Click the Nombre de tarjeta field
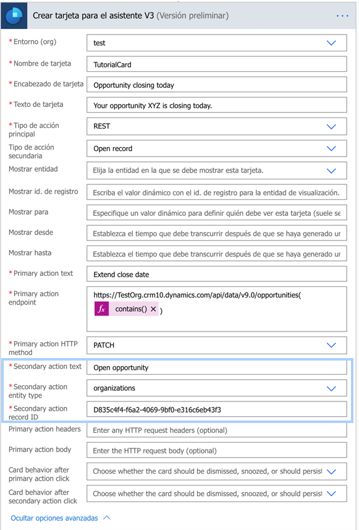Image resolution: width=359 pixels, height=530 pixels. coord(216,64)
